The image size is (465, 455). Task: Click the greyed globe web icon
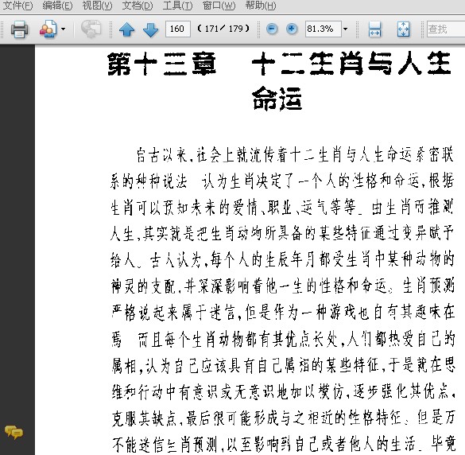pyautogui.click(x=91, y=29)
